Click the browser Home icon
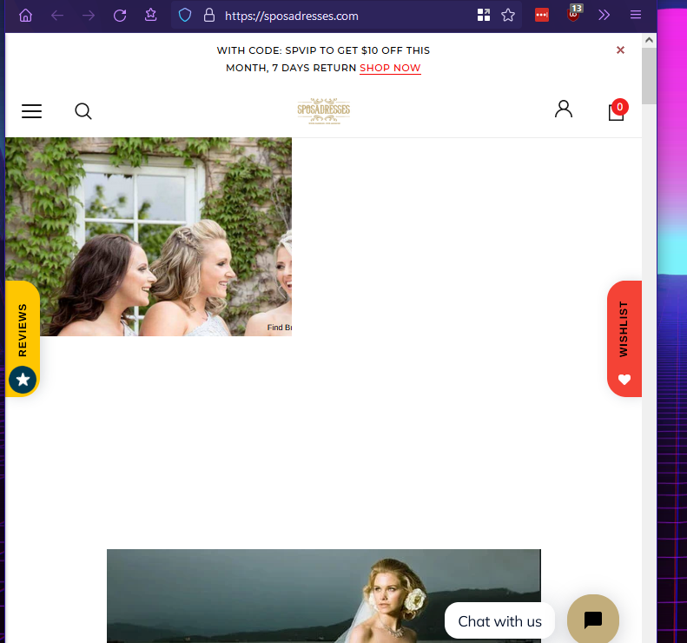The image size is (687, 643). click(25, 16)
